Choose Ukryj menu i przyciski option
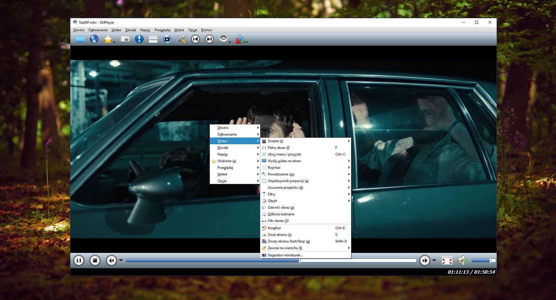556x300 pixels. click(306, 154)
